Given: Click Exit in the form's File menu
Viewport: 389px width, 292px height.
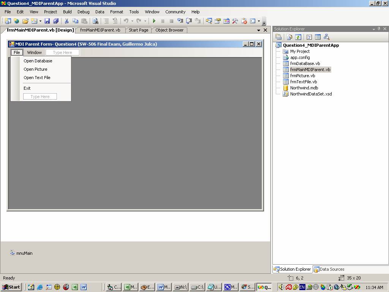Looking at the screenshot, I should coord(27,88).
